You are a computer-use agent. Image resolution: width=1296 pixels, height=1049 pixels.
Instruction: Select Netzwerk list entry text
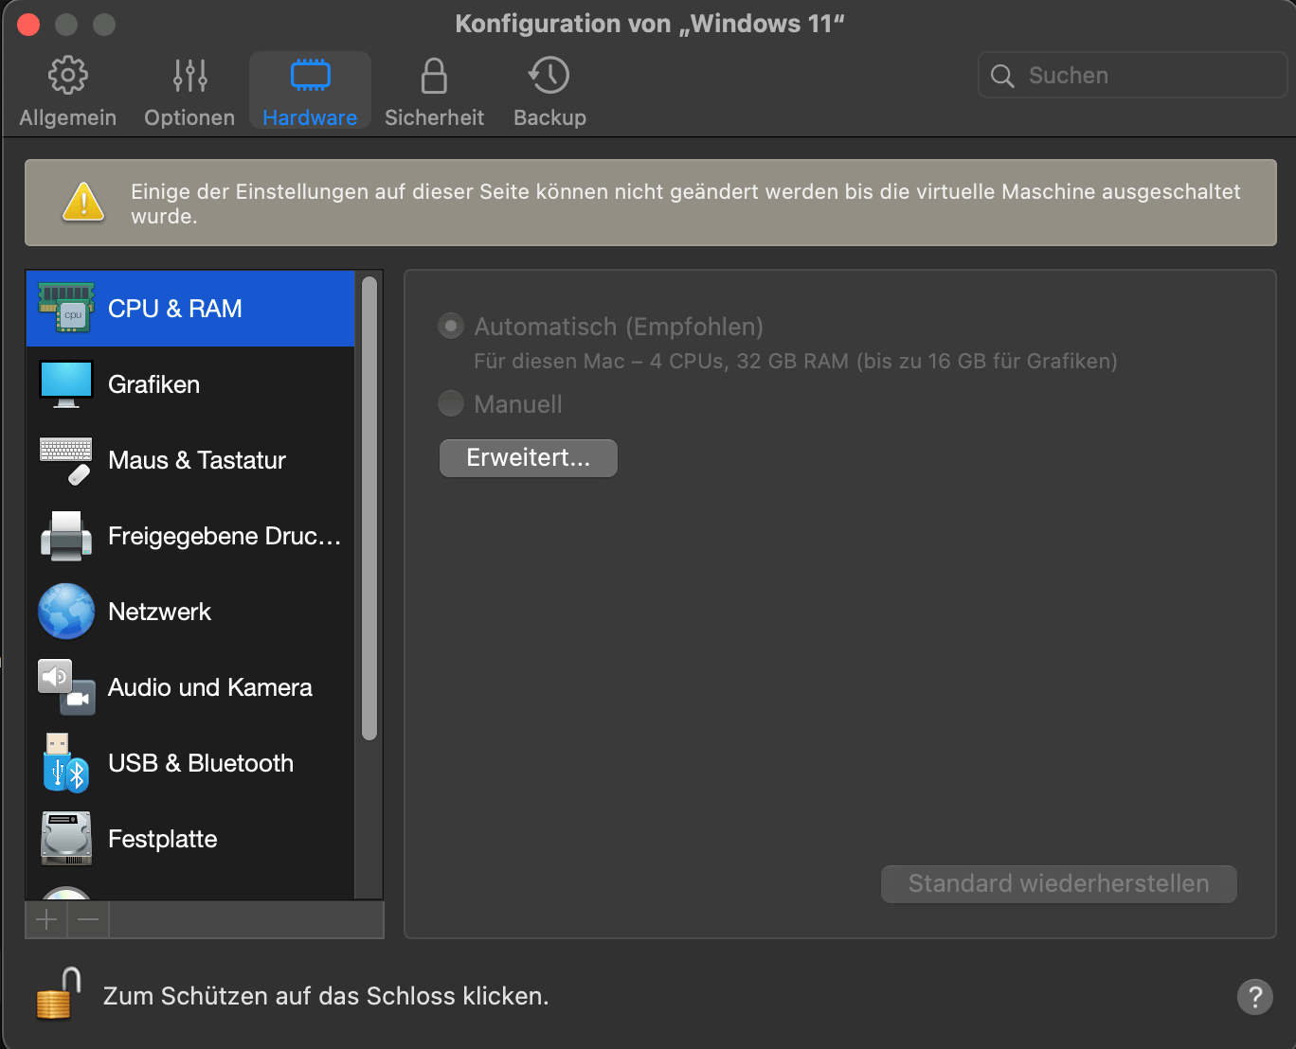pyautogui.click(x=159, y=612)
